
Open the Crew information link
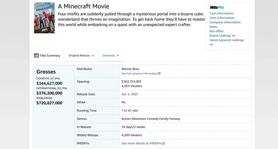(222, 18)
